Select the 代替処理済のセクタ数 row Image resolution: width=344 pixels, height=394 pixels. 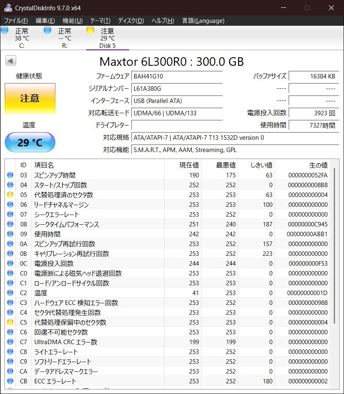[168, 195]
